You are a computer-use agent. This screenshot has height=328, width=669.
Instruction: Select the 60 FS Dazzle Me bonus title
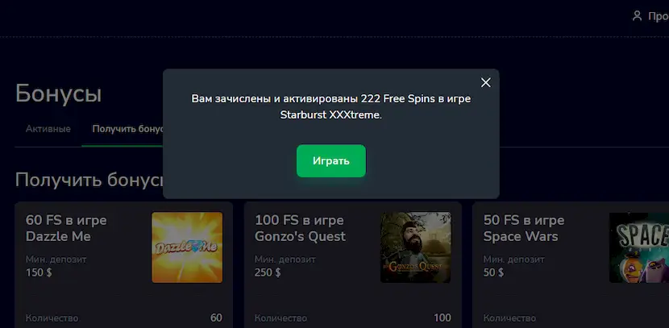66,228
